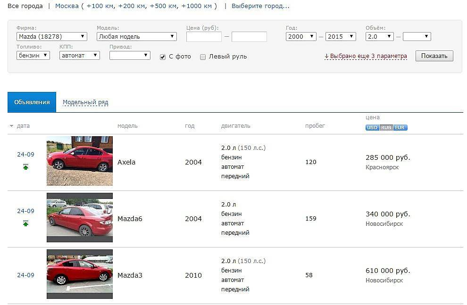This screenshot has height=305, width=467.
Task: Open the empty maximum engine volume dropdown
Action: point(417,37)
